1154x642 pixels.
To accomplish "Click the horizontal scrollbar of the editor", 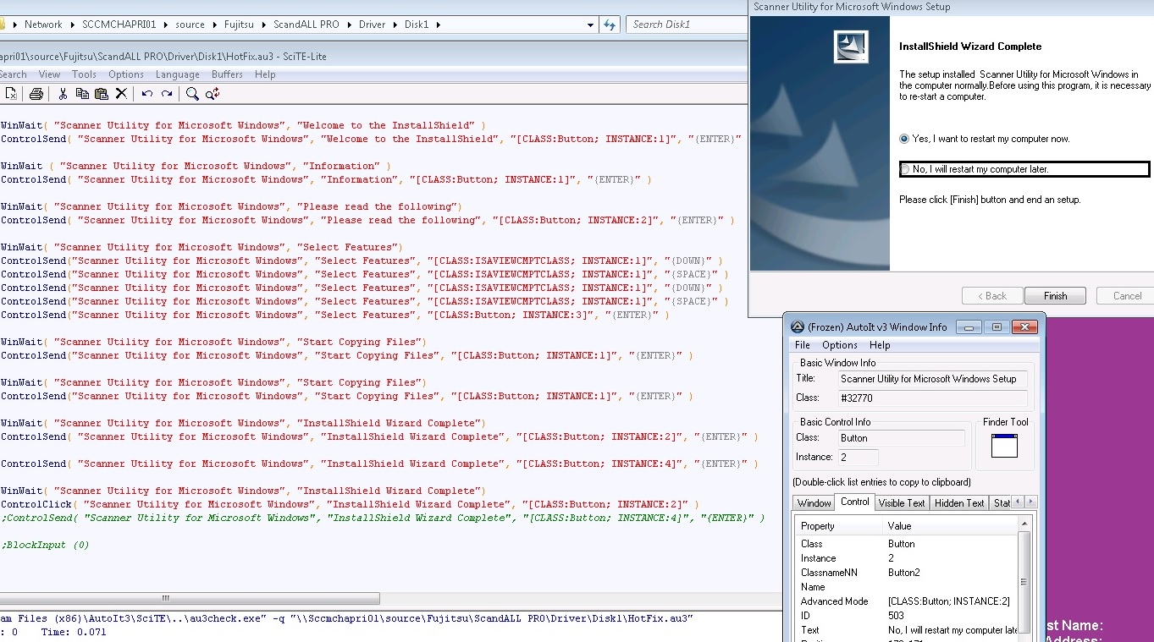I will (373, 598).
